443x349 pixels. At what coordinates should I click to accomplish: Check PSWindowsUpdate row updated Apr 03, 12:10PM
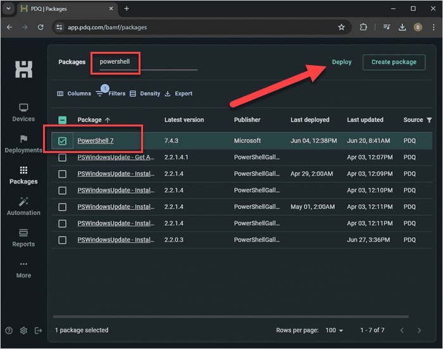click(x=62, y=190)
